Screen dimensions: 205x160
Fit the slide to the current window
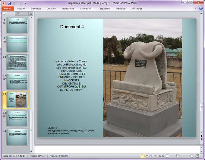click(x=197, y=156)
